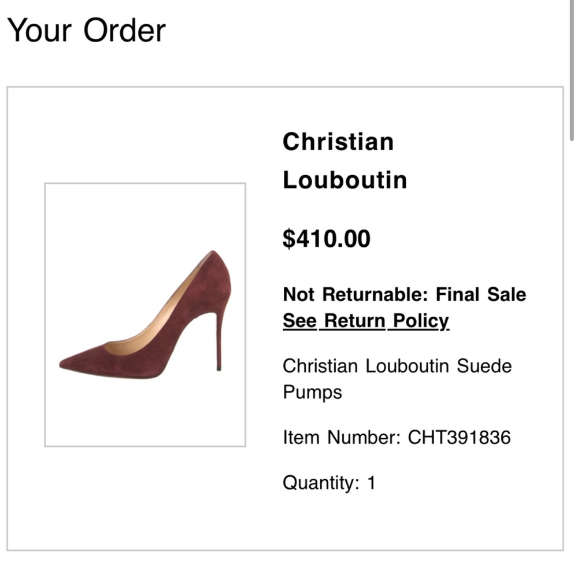Select the Quantity: 1 field

coord(328,483)
